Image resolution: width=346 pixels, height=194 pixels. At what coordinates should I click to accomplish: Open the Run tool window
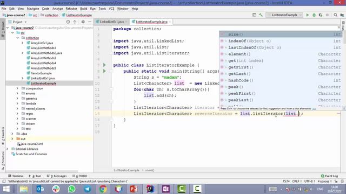pos(35,176)
